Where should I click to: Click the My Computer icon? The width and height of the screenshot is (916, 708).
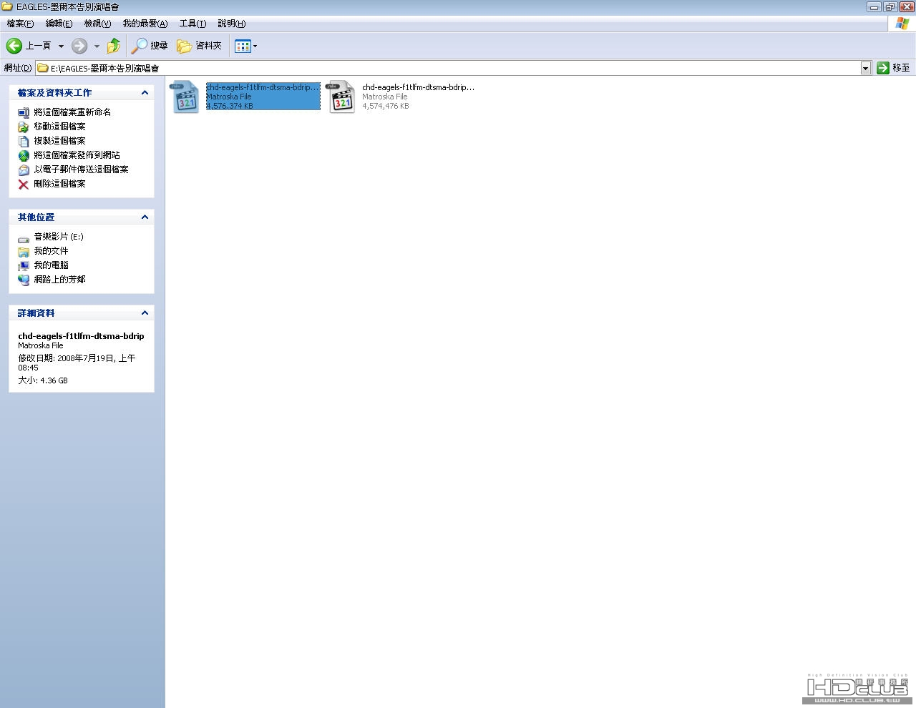(24, 265)
